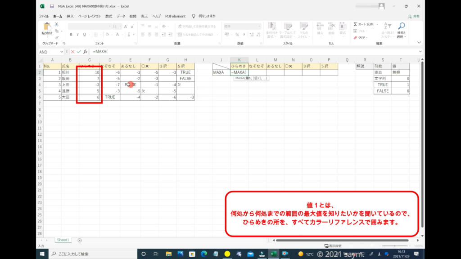461x259 pixels.
Task: Switch to the 挿入 ribbon tab
Action: tap(70, 16)
